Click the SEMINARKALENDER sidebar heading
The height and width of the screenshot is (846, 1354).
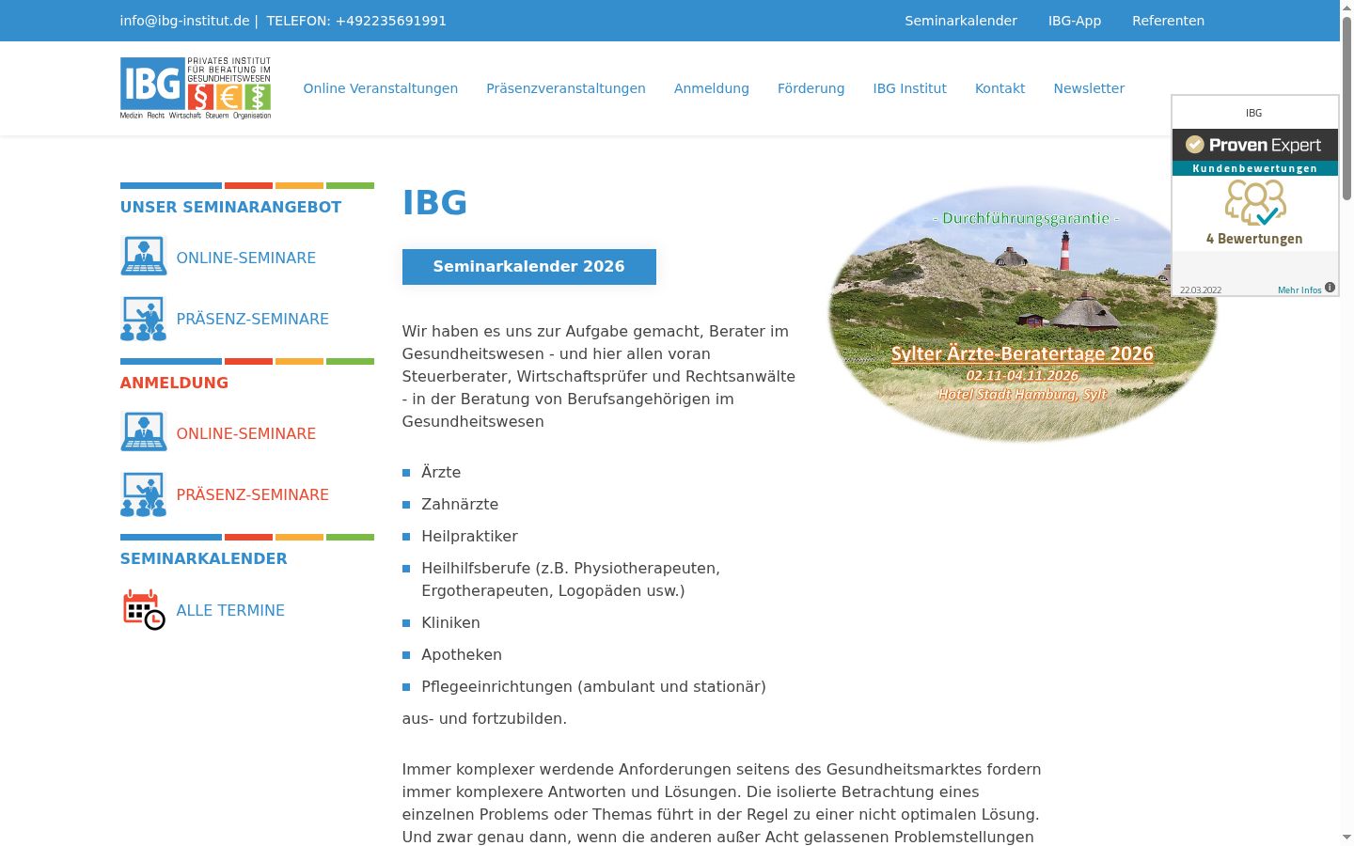[204, 558]
